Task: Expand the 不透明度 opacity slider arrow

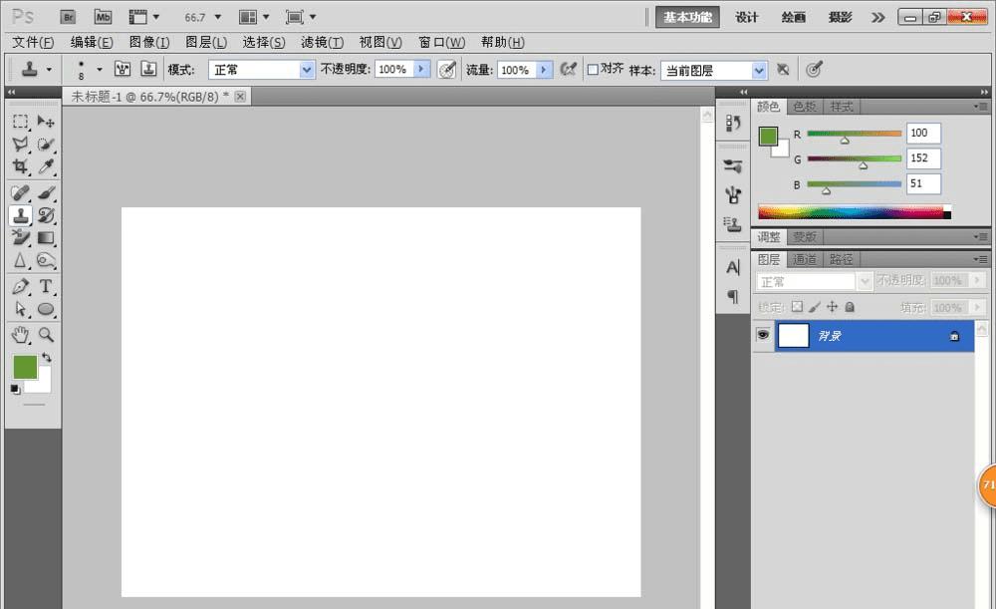Action: (421, 70)
